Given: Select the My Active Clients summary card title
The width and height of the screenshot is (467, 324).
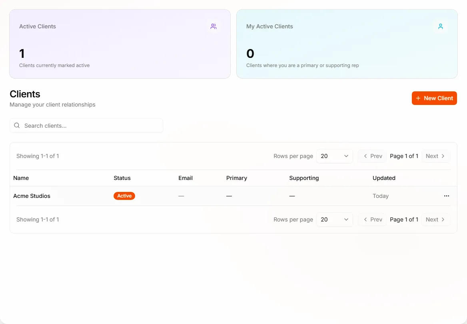Looking at the screenshot, I should point(269,26).
